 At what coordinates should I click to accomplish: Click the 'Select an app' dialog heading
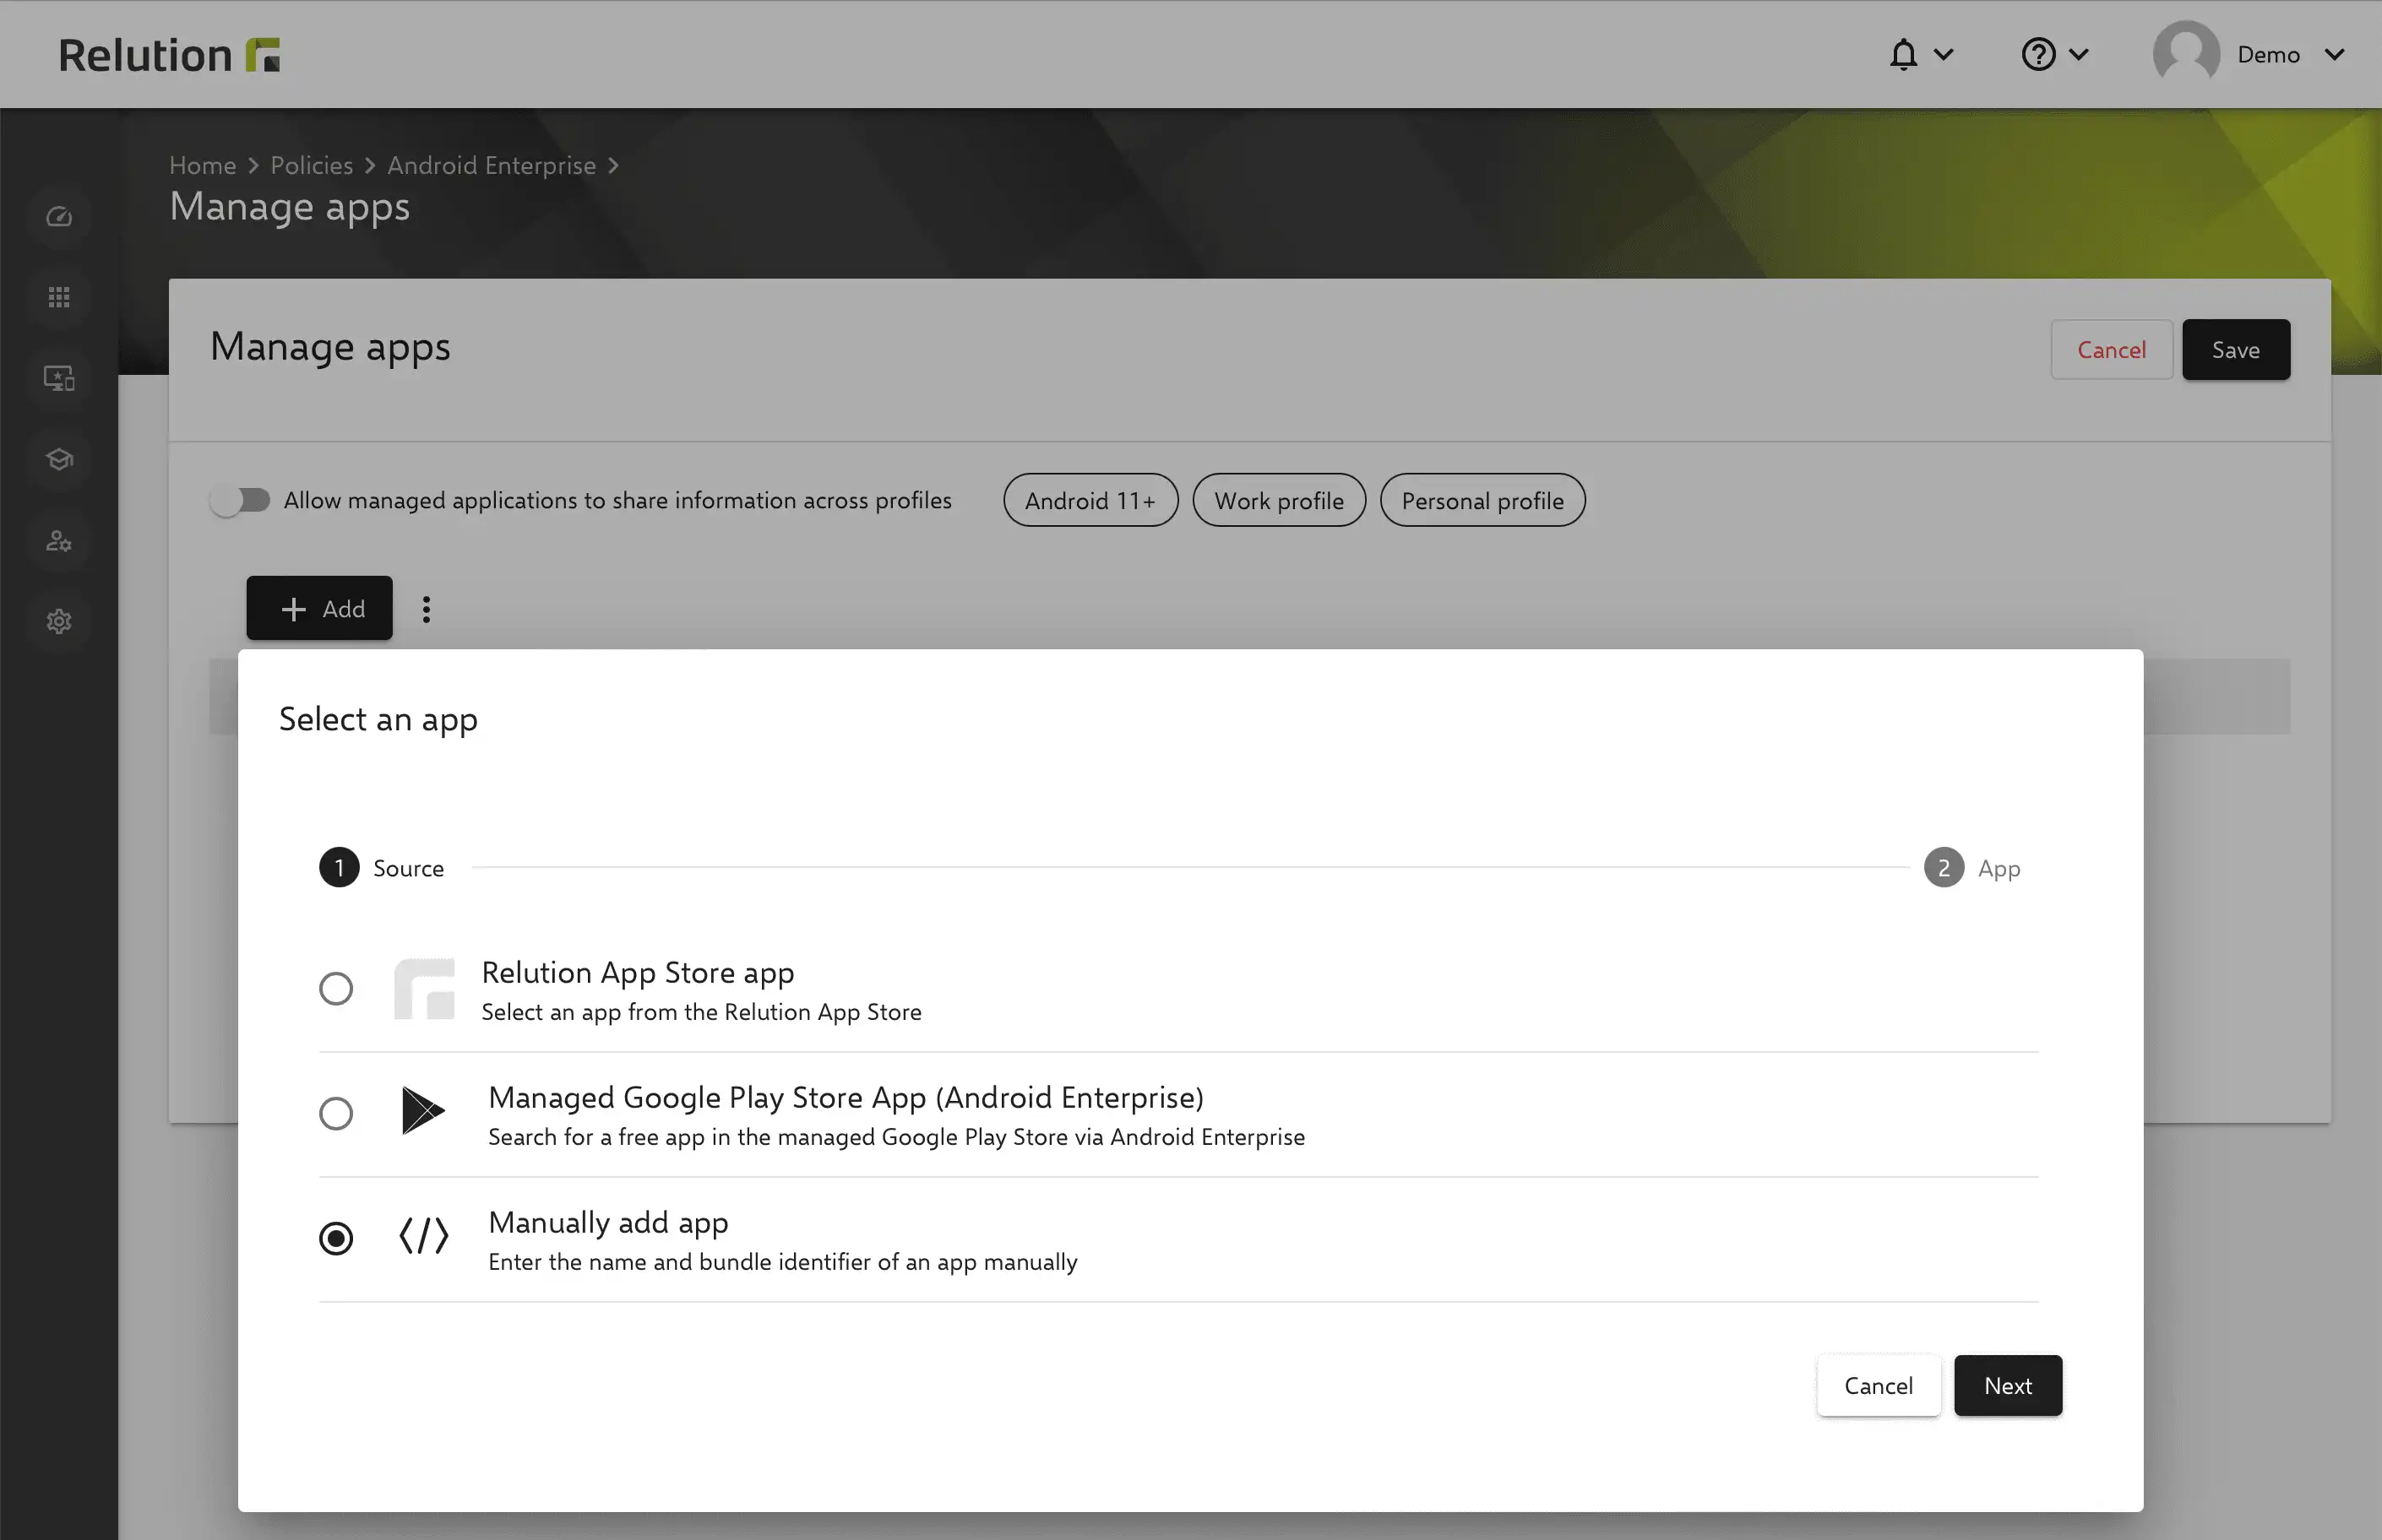[378, 719]
